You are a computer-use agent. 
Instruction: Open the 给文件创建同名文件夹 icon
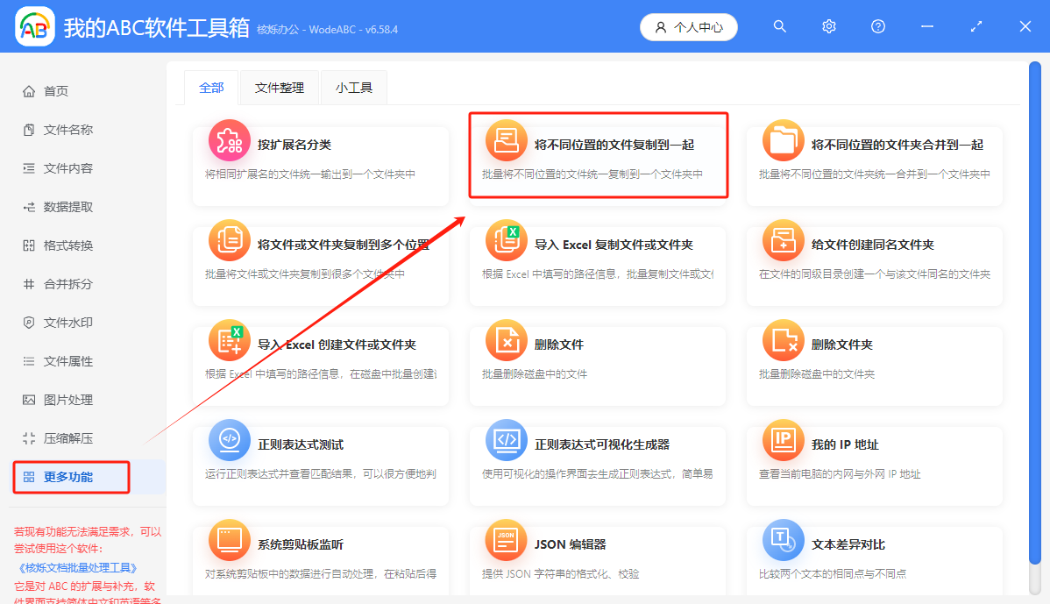[783, 240]
